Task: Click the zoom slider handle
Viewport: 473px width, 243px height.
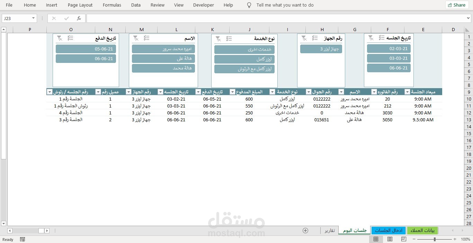Action: click(435, 239)
